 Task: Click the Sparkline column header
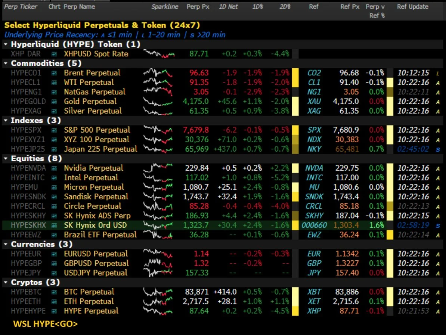165,7
